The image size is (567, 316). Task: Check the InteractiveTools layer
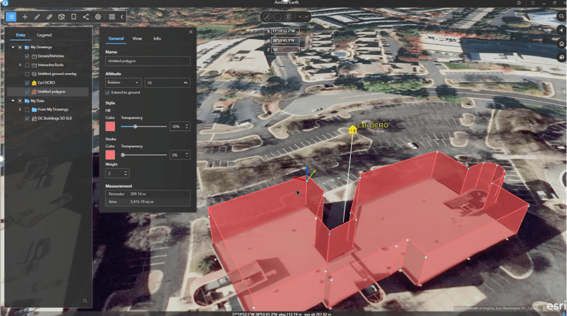(x=27, y=65)
